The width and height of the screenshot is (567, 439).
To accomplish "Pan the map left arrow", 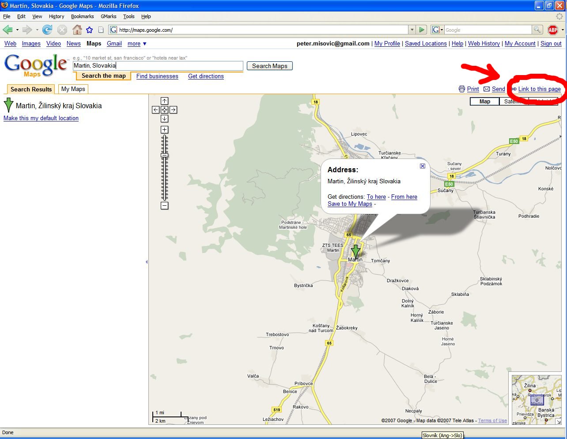I will (x=155, y=110).
